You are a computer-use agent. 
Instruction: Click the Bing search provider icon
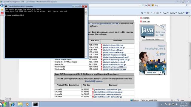[x=153, y=5]
